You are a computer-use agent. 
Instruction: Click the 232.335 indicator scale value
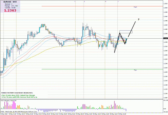point(166,100)
